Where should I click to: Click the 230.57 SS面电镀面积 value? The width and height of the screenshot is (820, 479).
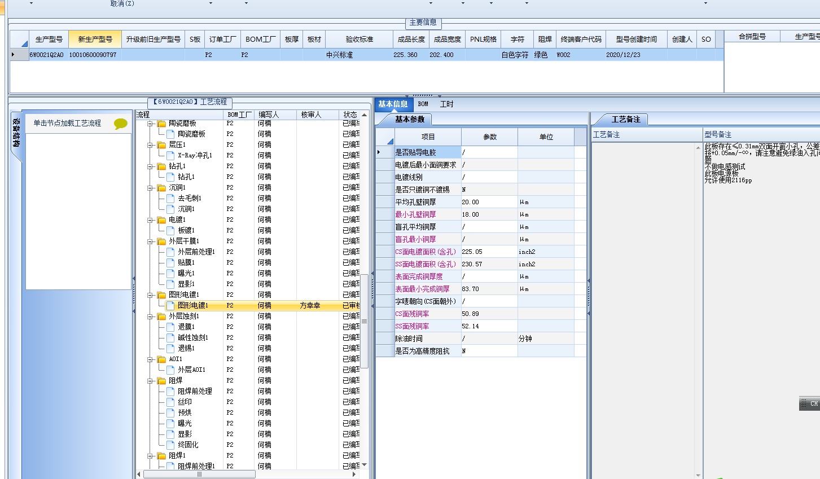(x=489, y=264)
